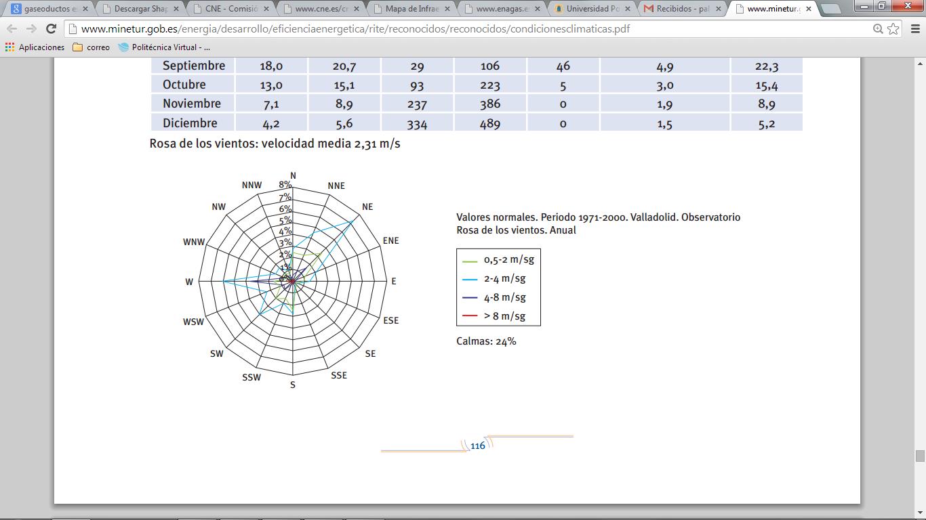Switch to the CNE - Comisión tab

(229, 9)
